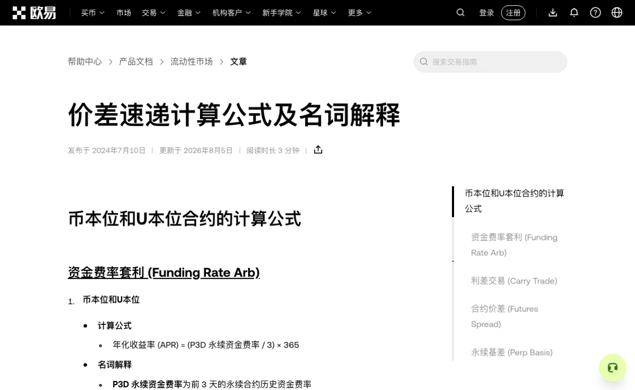
Task: Open the language globe icon
Action: point(617,13)
